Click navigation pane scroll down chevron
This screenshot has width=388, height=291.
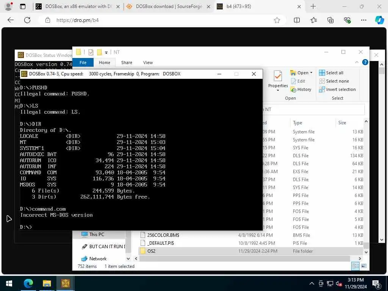(128, 258)
